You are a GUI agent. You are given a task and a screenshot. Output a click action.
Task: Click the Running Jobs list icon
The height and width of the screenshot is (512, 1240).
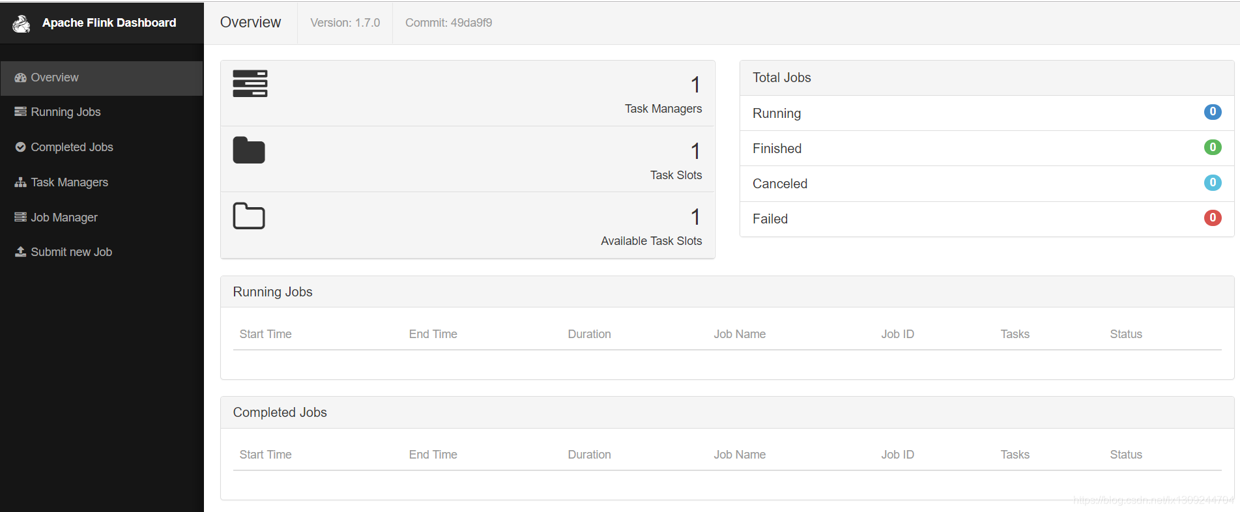coord(20,112)
